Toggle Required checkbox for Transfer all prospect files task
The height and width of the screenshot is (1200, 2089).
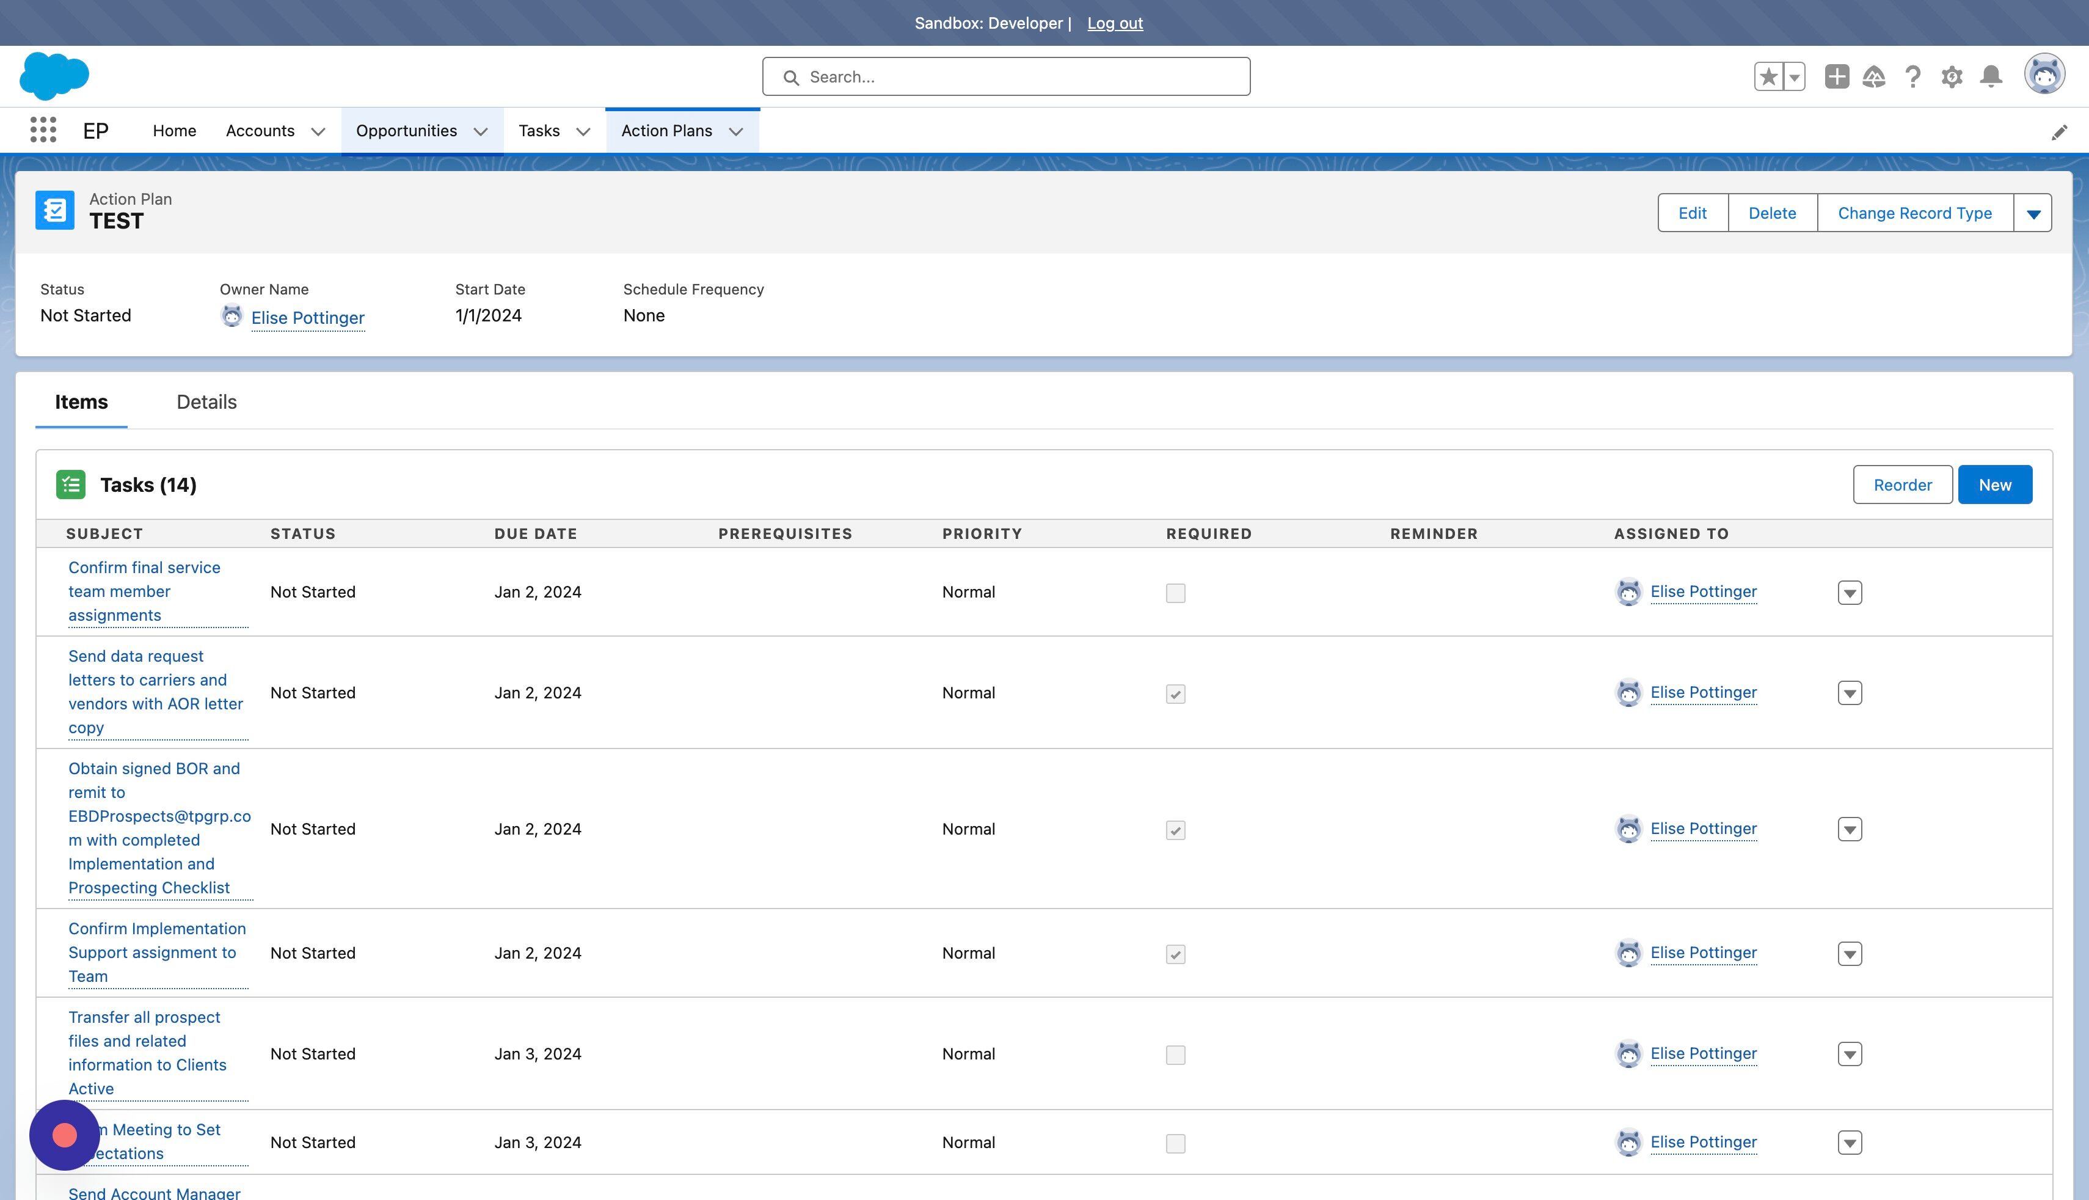tap(1175, 1055)
